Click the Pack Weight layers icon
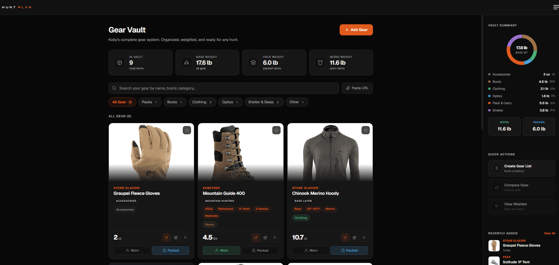559x265 pixels. coord(253,63)
